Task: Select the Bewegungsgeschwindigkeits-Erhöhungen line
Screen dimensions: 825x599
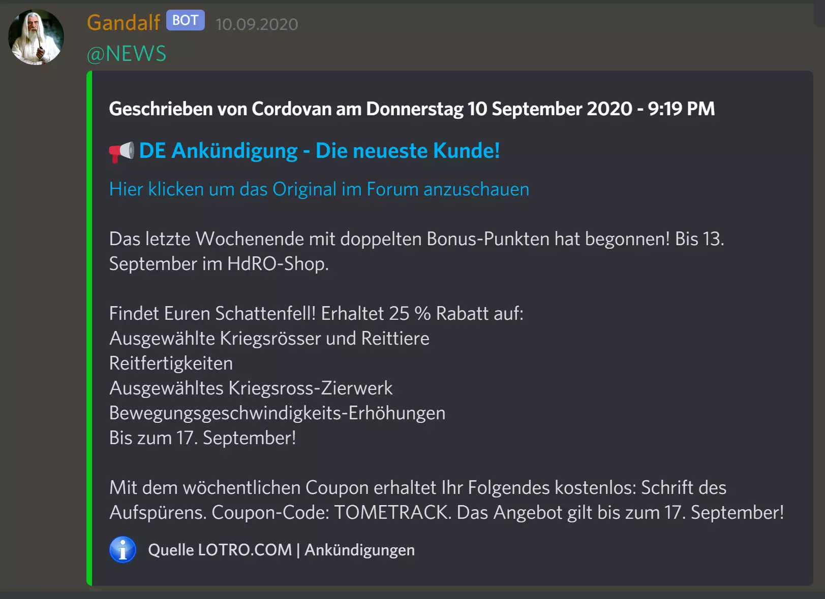Action: [x=277, y=413]
